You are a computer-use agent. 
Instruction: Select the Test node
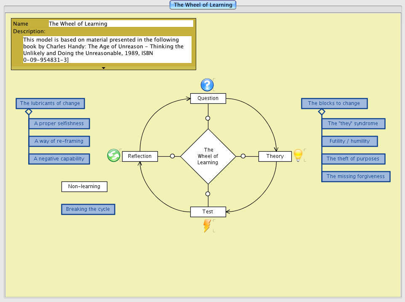[x=208, y=212]
